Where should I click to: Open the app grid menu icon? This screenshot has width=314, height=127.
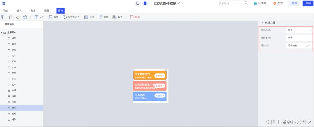(x=3, y=3)
